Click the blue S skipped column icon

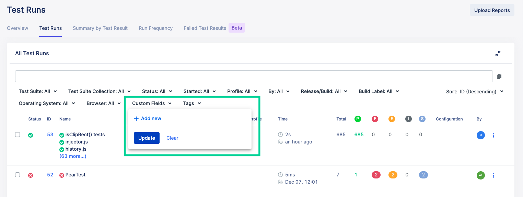422,119
